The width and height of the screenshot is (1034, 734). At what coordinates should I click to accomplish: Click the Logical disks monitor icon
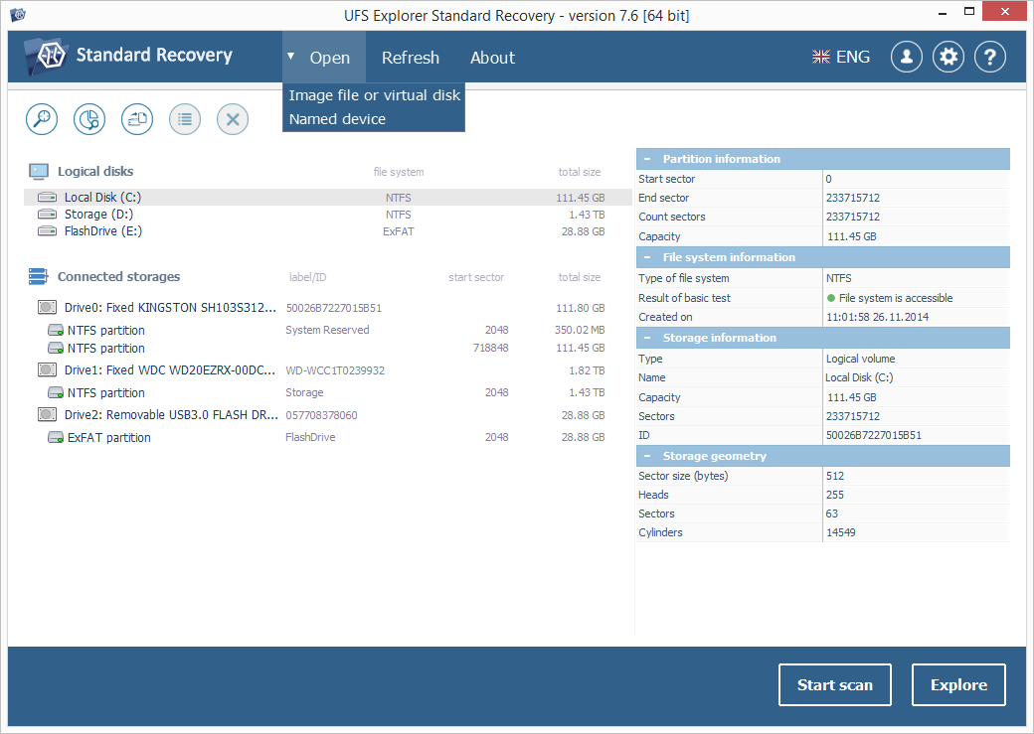38,171
